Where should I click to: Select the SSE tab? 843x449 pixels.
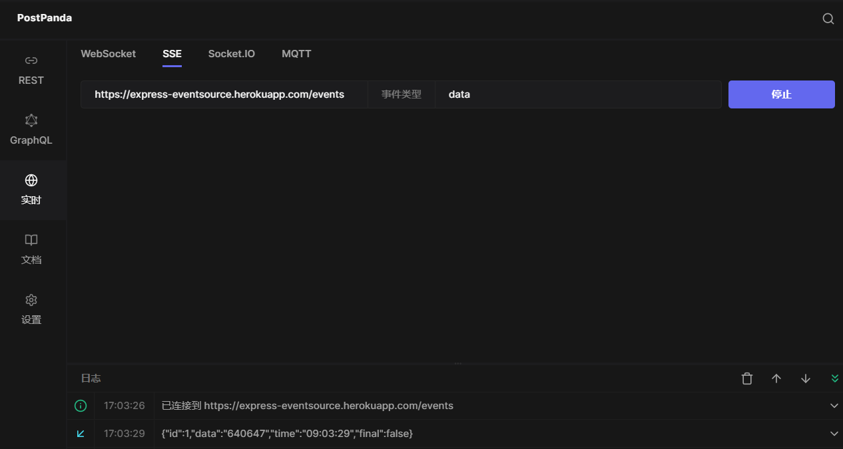click(x=172, y=54)
